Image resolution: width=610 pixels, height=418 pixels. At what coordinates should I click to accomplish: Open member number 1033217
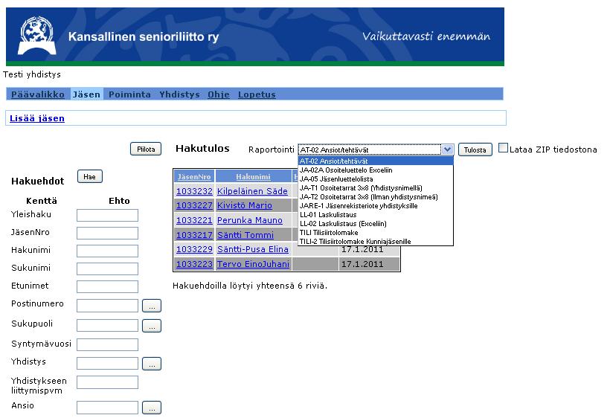coord(194,235)
